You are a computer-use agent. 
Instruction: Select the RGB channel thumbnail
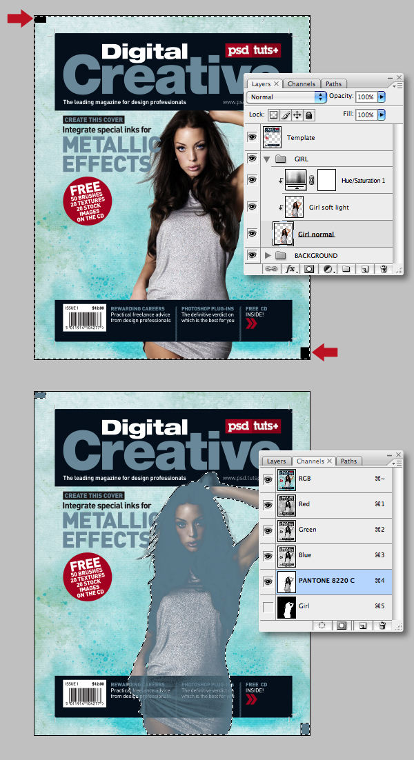point(286,479)
